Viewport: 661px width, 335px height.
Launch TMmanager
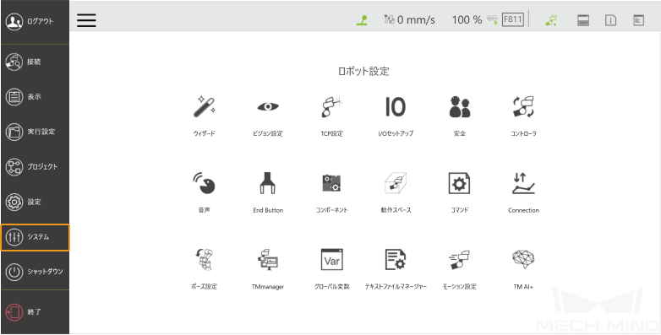pyautogui.click(x=268, y=260)
